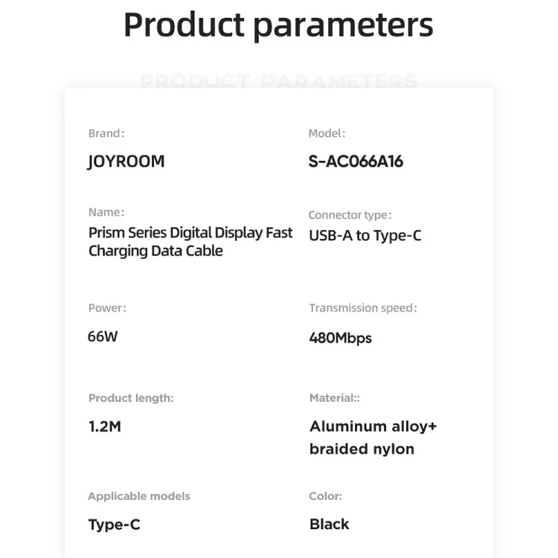Select the "Power:" label
The image size is (558, 558).
click(x=107, y=308)
